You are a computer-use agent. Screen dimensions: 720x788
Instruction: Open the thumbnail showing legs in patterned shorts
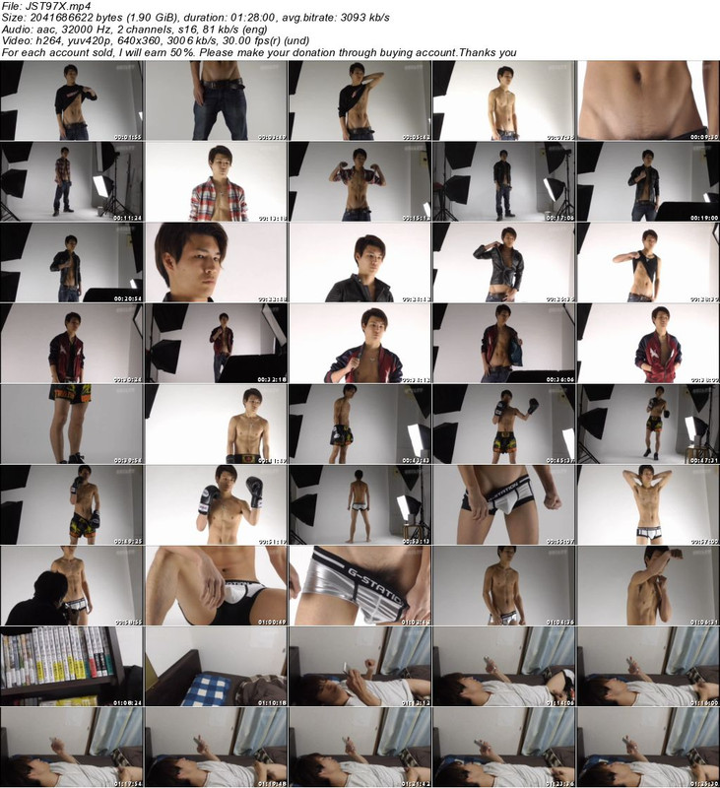coord(72,424)
